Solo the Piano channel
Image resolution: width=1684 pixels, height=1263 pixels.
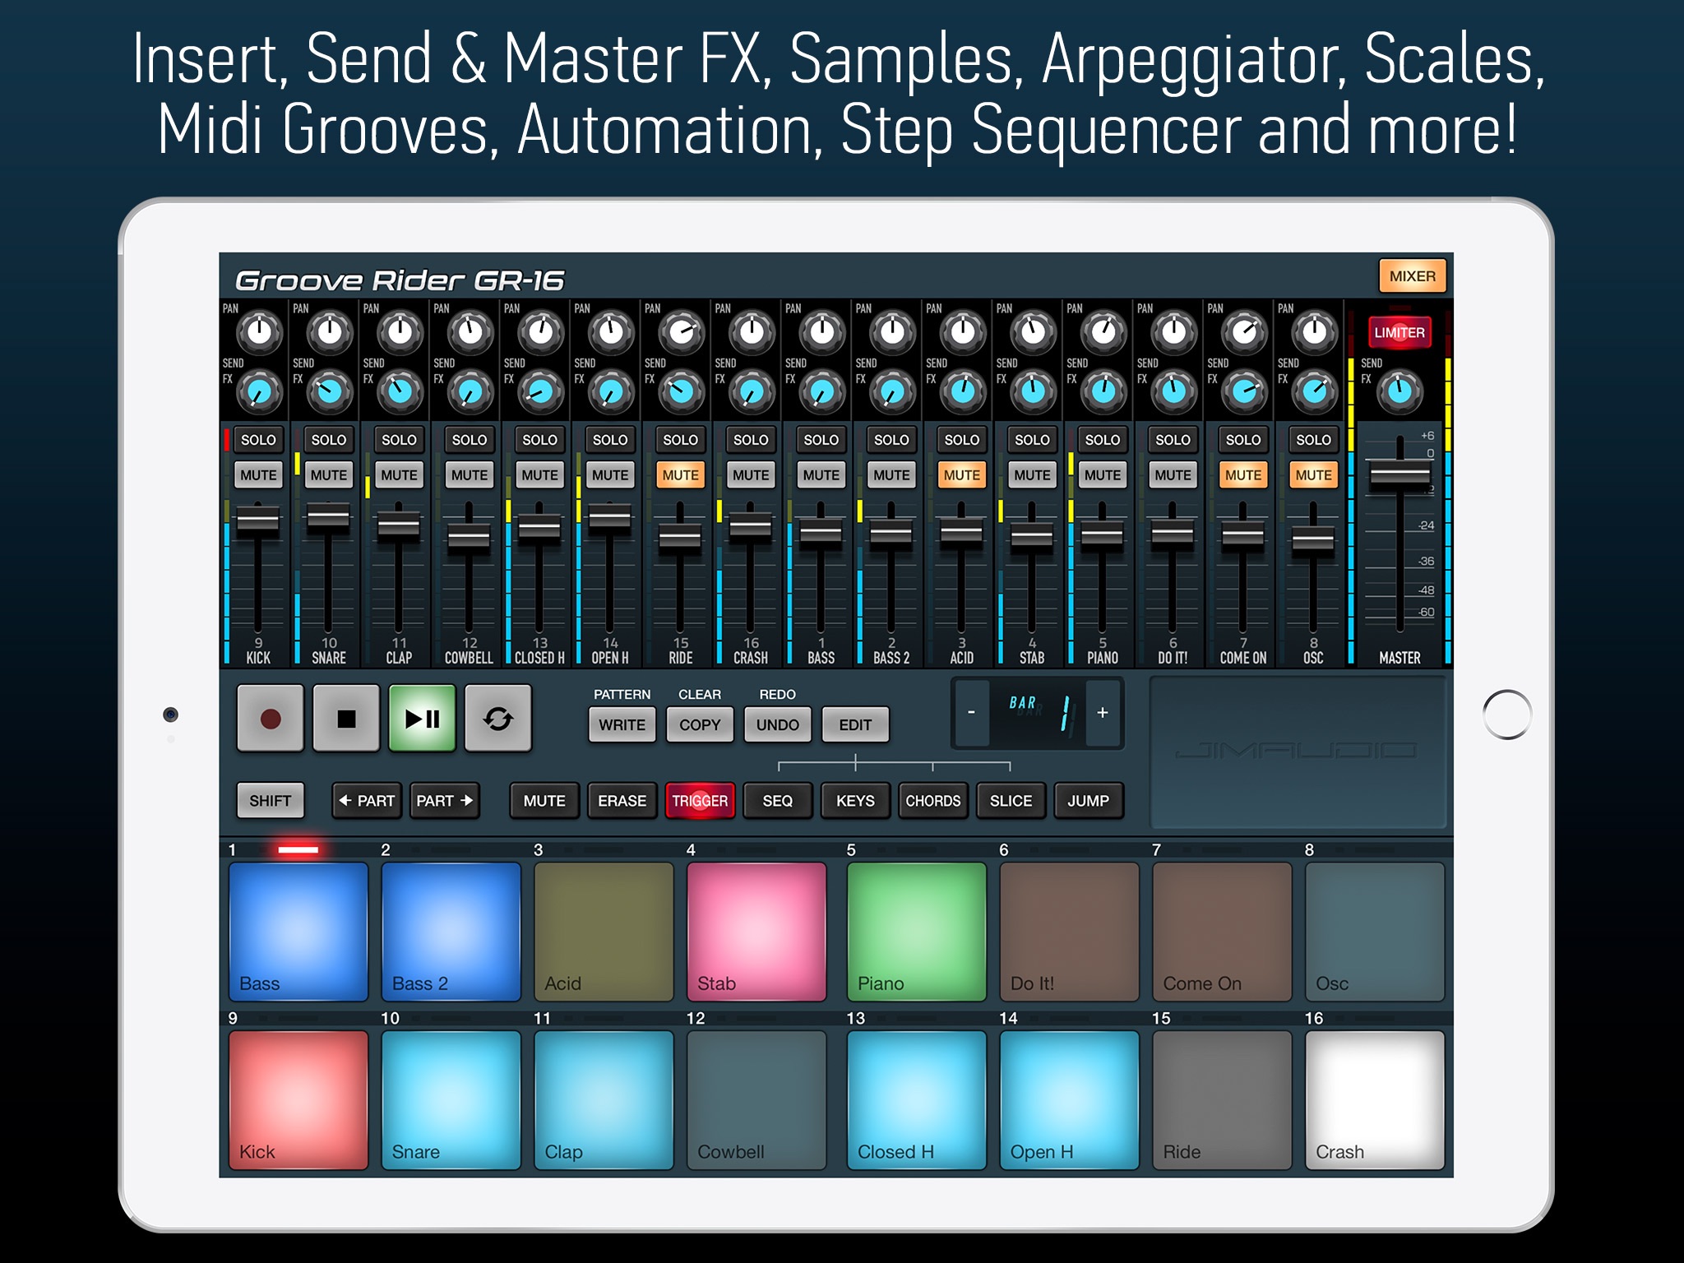point(1103,440)
